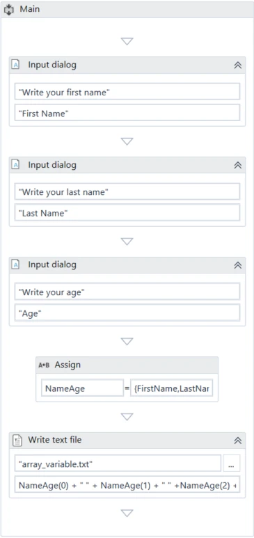The height and width of the screenshot is (538, 254).
Task: Edit the "Write your last name" field
Action: pyautogui.click(x=127, y=192)
